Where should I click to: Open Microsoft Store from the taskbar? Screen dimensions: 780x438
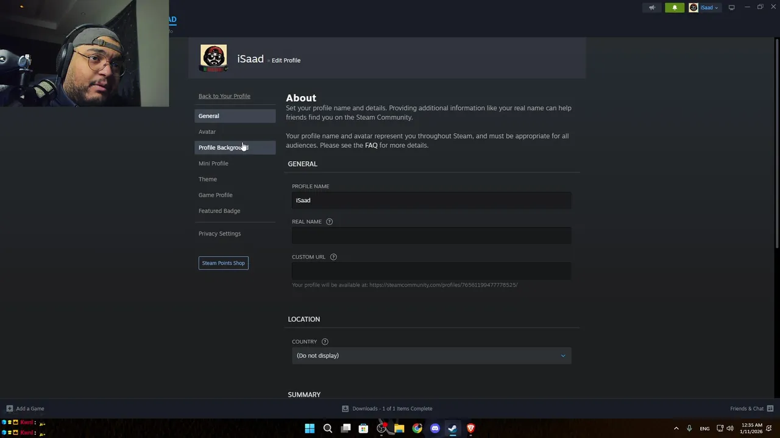(x=363, y=428)
